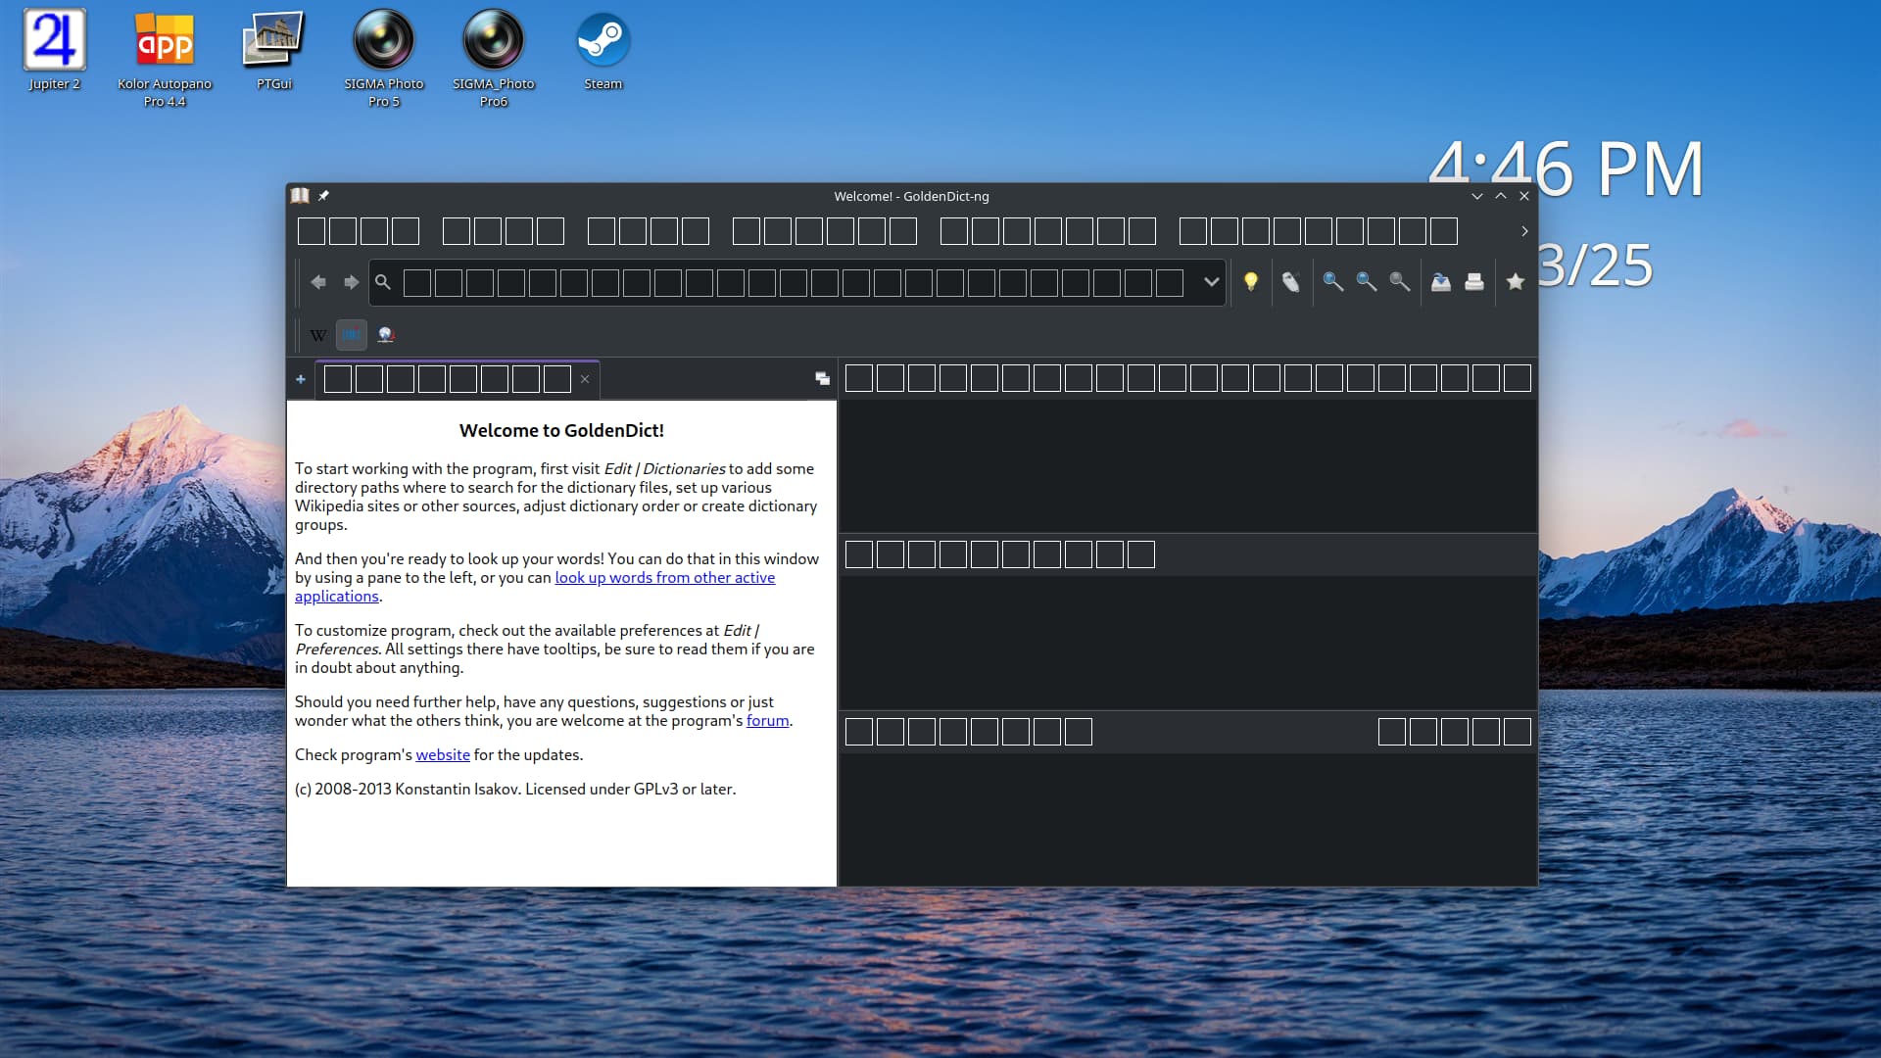Screen dimensions: 1881x1058
Task: Zoom out the article view
Action: coord(1366,282)
